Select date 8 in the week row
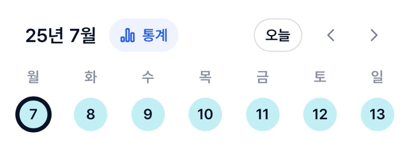Image resolution: width=411 pixels, height=153 pixels. point(91,114)
